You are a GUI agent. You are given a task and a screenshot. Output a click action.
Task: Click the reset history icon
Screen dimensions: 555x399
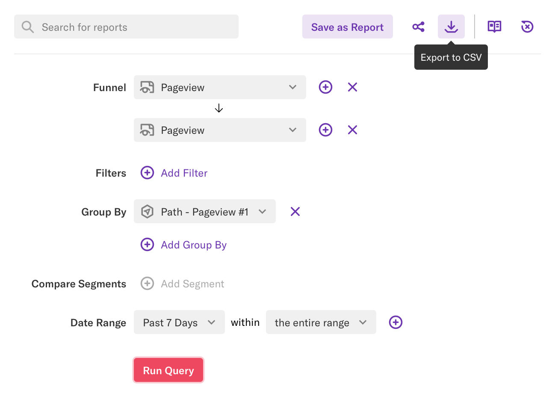click(x=527, y=27)
